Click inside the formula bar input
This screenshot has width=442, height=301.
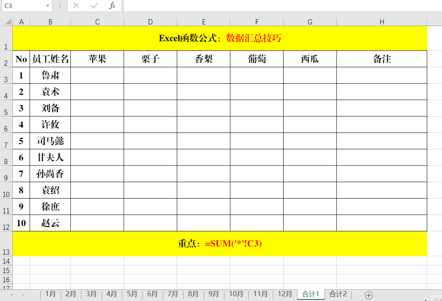tap(282, 6)
